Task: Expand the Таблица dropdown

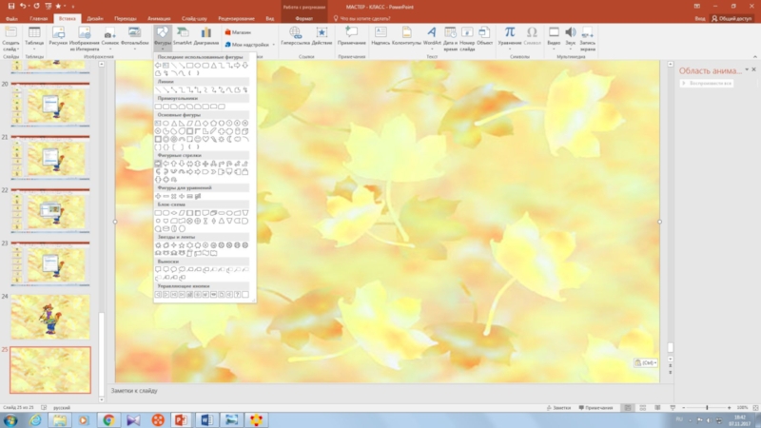Action: pyautogui.click(x=34, y=48)
